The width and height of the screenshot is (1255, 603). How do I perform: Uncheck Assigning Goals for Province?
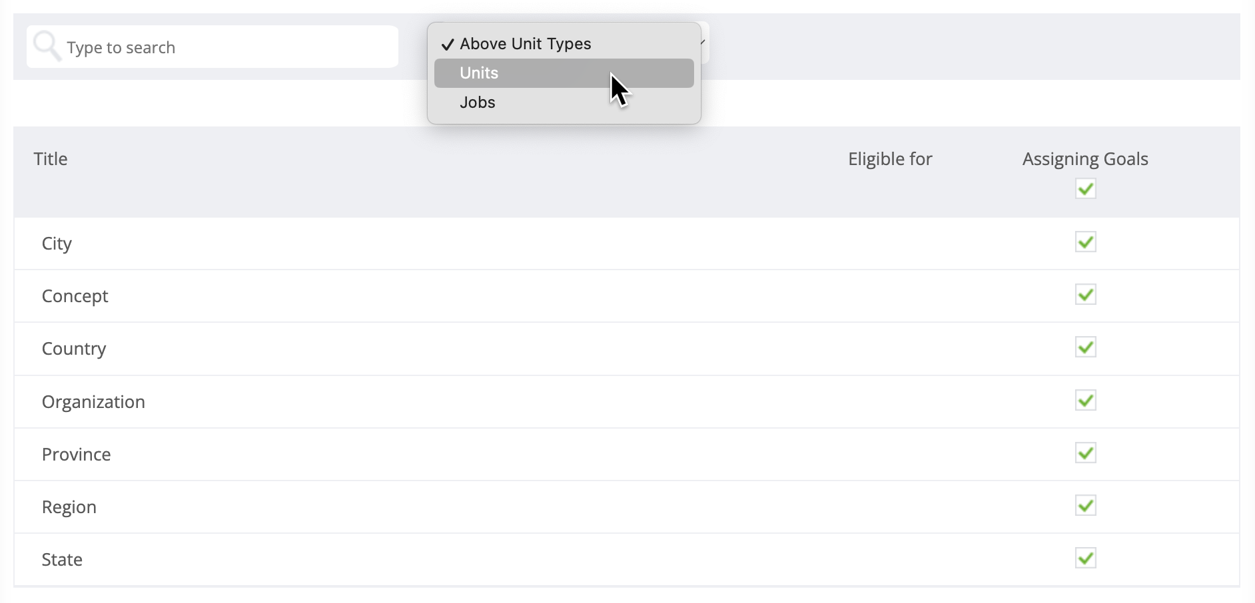click(x=1086, y=453)
